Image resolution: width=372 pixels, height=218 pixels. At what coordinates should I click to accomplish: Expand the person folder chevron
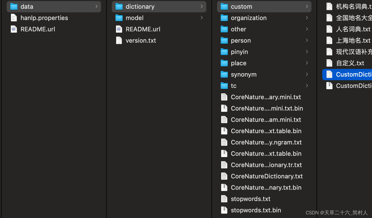[x=307, y=40]
